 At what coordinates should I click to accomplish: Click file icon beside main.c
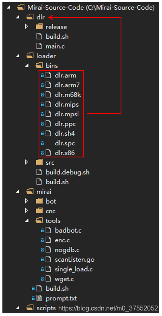39,46
